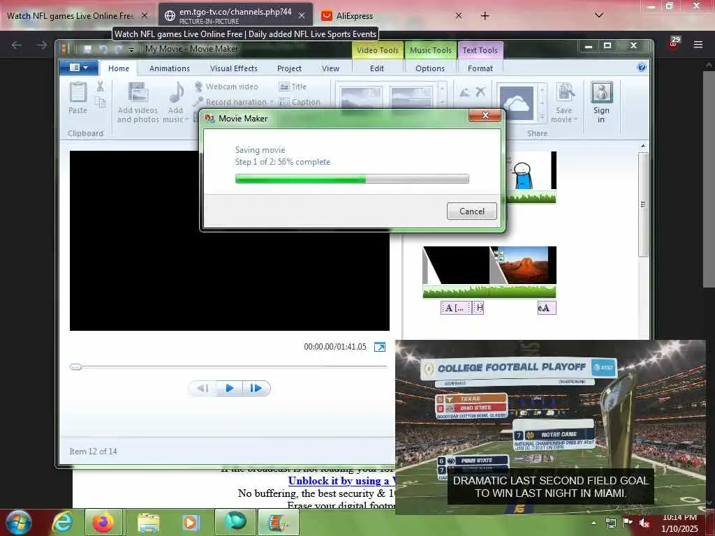Click Undo icon in quick access toolbar
Image resolution: width=715 pixels, height=536 pixels.
coord(103,49)
